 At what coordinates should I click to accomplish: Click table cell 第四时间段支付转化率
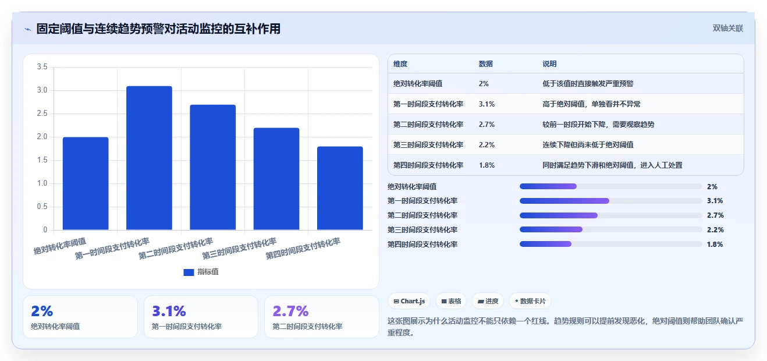428,165
